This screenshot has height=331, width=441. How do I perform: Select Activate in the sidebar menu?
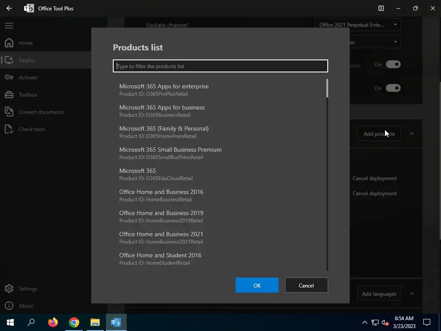click(28, 78)
